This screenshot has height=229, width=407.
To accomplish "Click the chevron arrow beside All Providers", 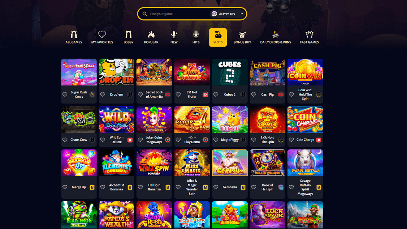I will pos(242,14).
